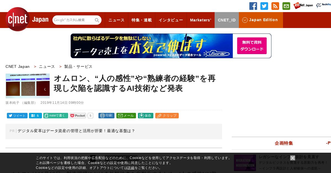Click the date 2019年11月14日 09時00分
The height and width of the screenshot is (173, 331).
[62, 103]
